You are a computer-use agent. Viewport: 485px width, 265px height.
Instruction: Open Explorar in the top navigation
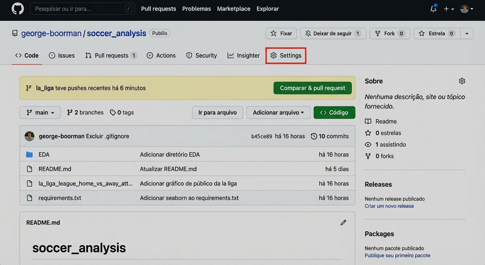pos(268,9)
